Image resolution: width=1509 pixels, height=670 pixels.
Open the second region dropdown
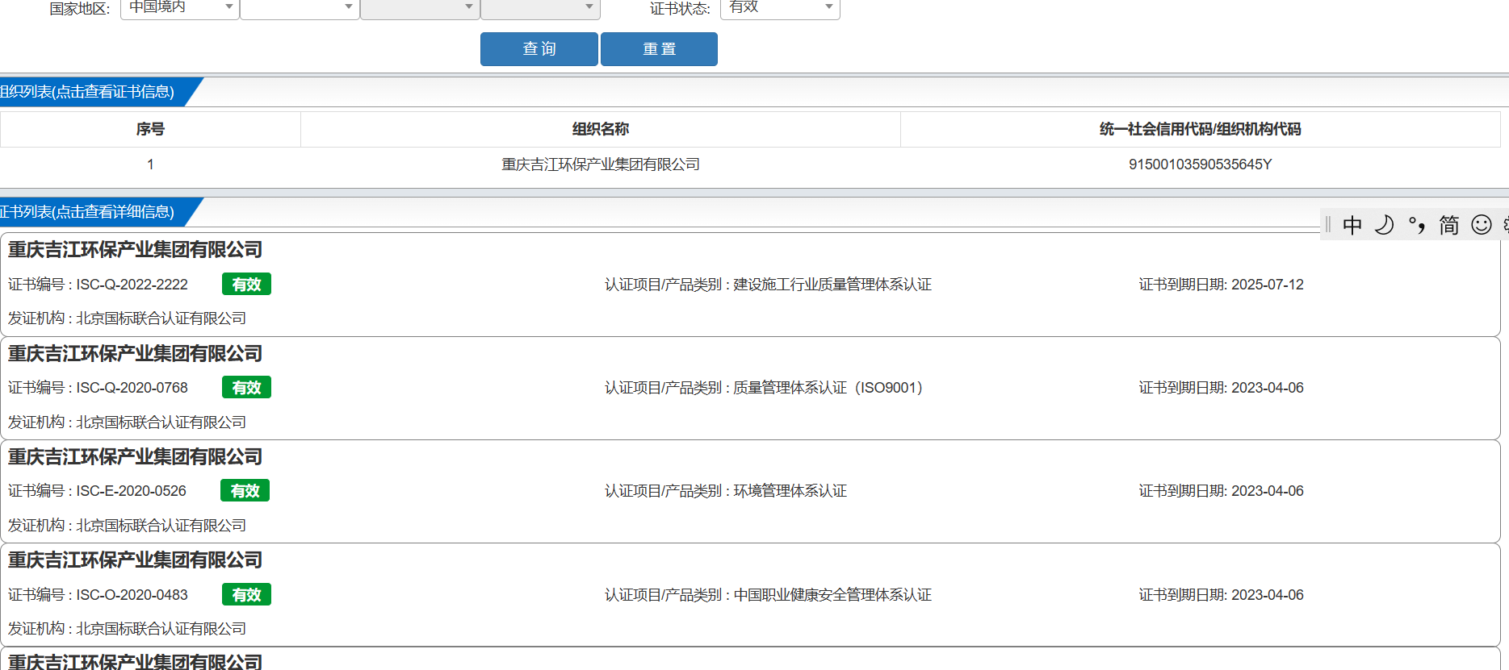point(300,8)
